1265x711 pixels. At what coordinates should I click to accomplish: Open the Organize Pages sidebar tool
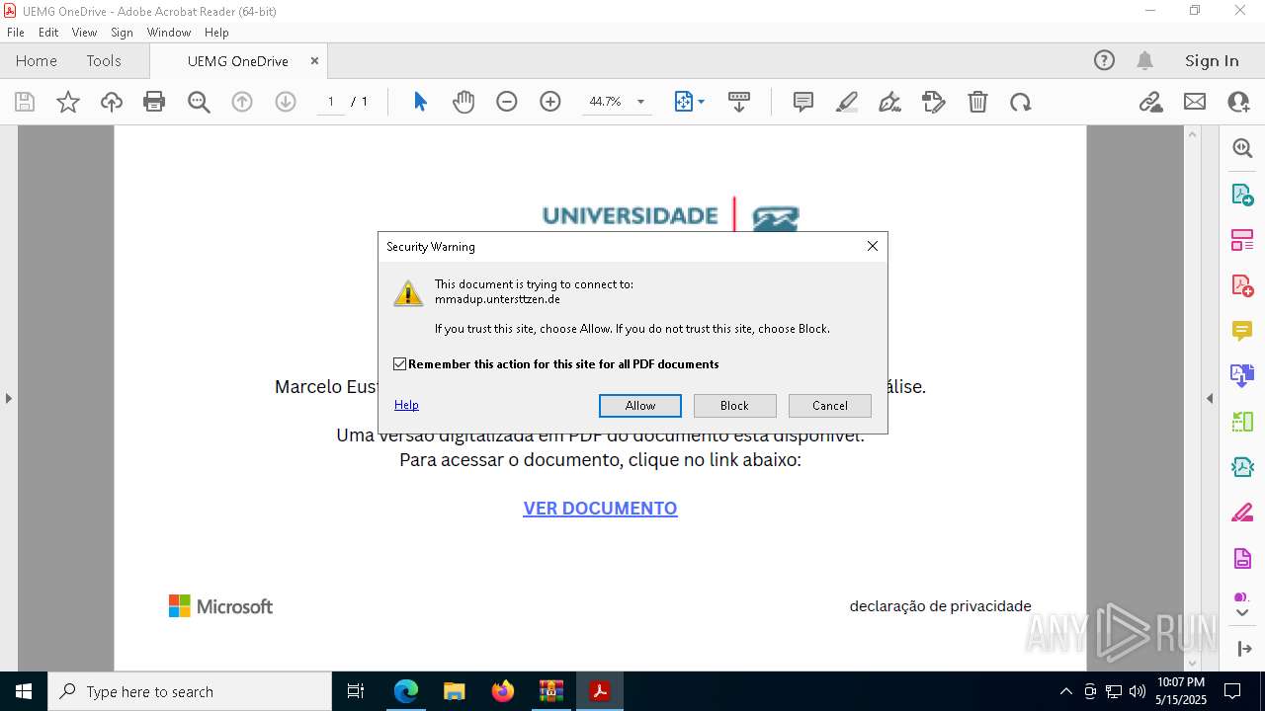(1242, 240)
